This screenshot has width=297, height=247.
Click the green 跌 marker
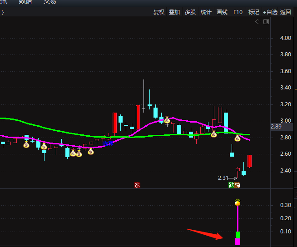(x=232, y=185)
